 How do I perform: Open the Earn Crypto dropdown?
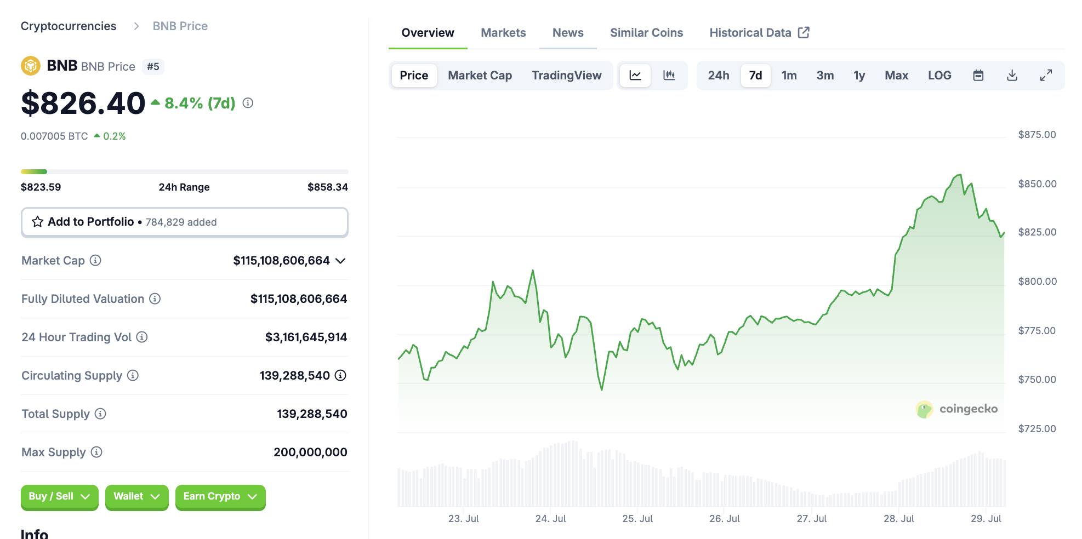pyautogui.click(x=220, y=497)
